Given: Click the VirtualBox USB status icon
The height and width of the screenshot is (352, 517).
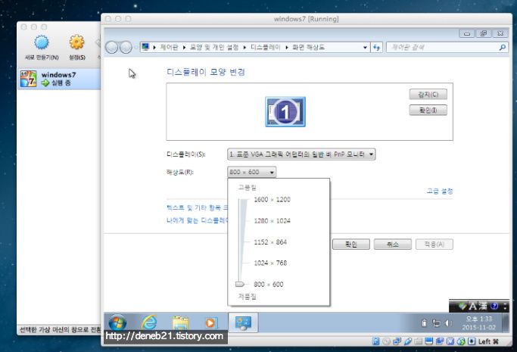Looking at the screenshot, I should [408, 341].
